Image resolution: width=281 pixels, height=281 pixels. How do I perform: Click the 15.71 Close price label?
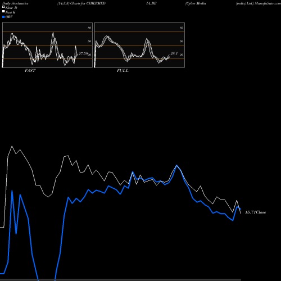pos(256,212)
